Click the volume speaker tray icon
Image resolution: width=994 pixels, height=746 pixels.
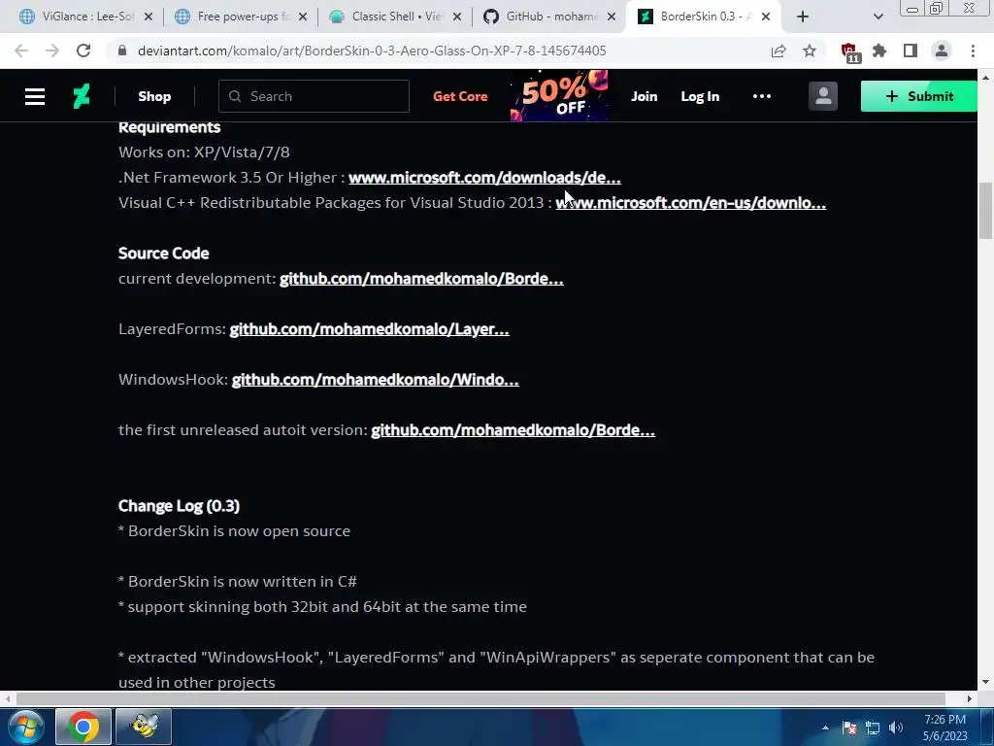896,728
